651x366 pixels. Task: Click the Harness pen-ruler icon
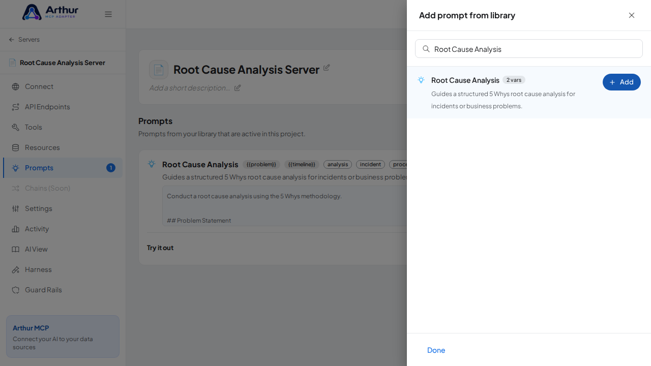16,269
